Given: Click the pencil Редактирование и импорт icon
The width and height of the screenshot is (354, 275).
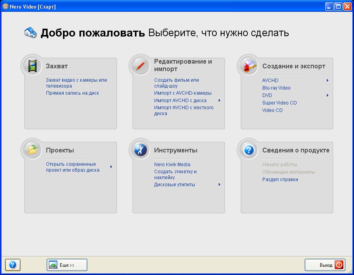Looking at the screenshot, I should point(140,66).
